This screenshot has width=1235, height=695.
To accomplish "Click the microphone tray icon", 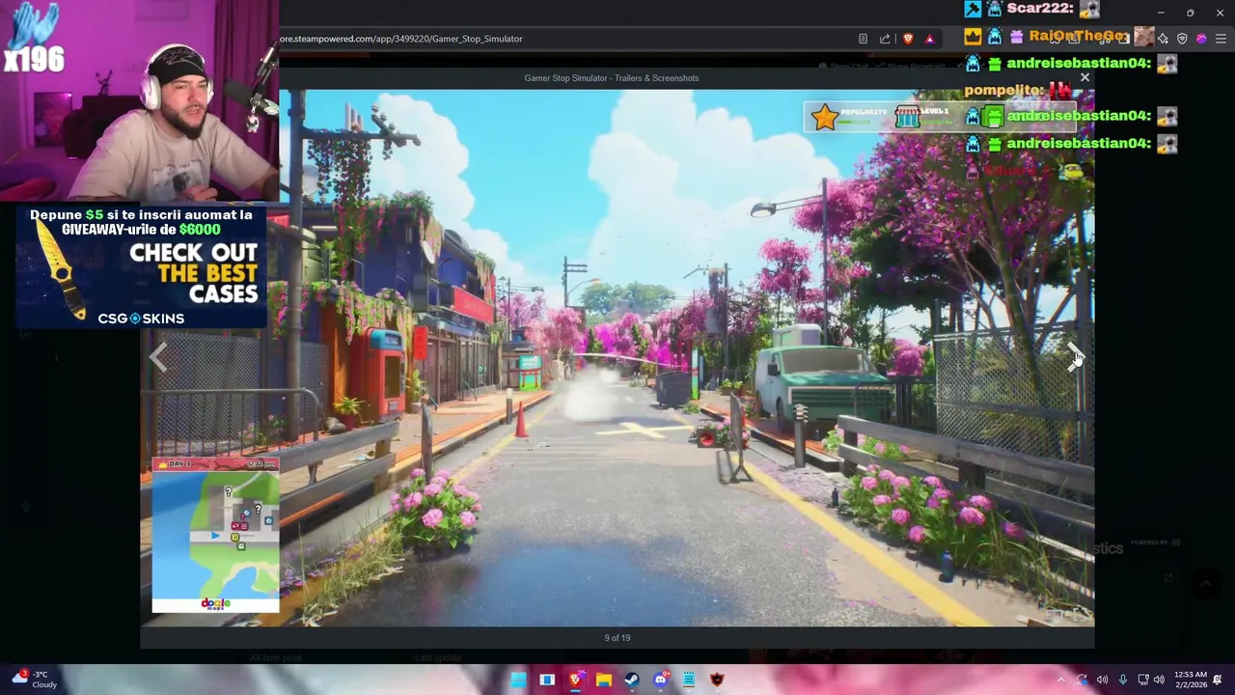I will coord(1122,680).
